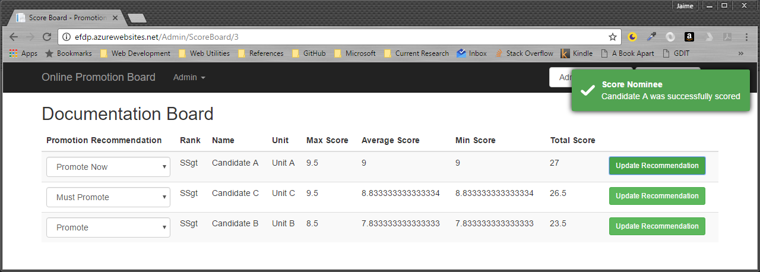The width and height of the screenshot is (760, 272).
Task: Open the Apps shortcut in bookmarks bar
Action: [x=23, y=53]
